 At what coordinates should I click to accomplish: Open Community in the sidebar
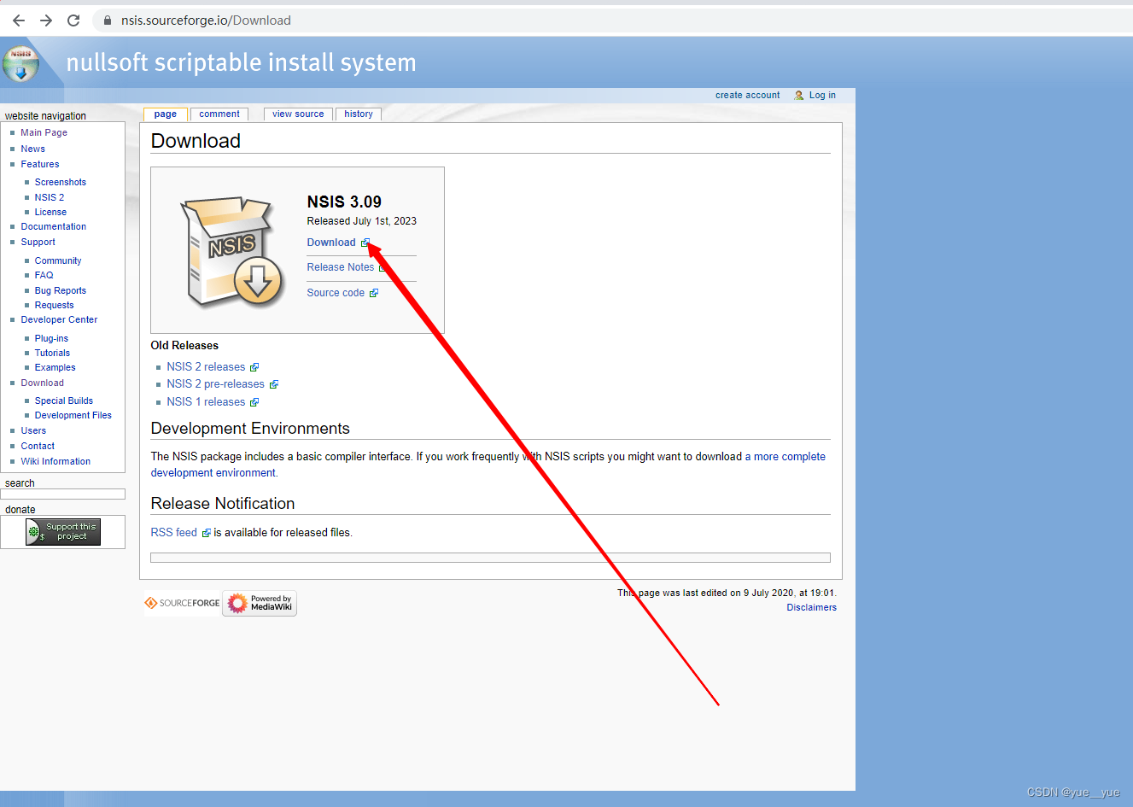58,261
